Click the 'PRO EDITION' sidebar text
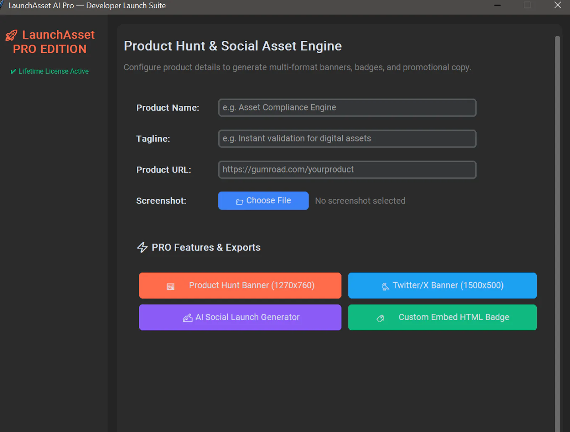The width and height of the screenshot is (570, 432). 50,49
